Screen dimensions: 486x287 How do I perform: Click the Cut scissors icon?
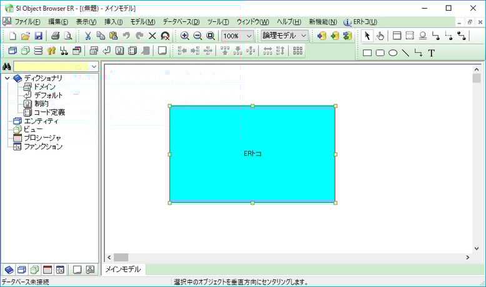pos(88,36)
